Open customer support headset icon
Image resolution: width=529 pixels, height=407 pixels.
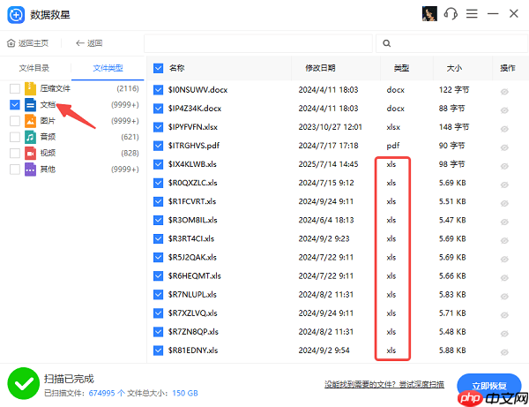click(451, 14)
